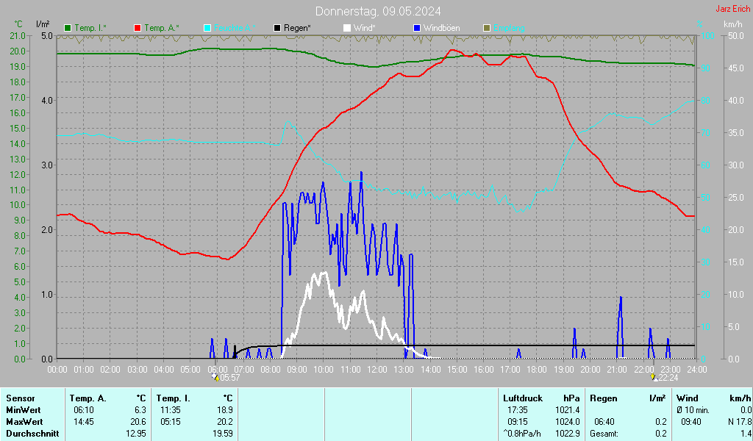Click the Temp. A. minimum value '6.3'
The height and width of the screenshot is (441, 753).
pyautogui.click(x=140, y=410)
